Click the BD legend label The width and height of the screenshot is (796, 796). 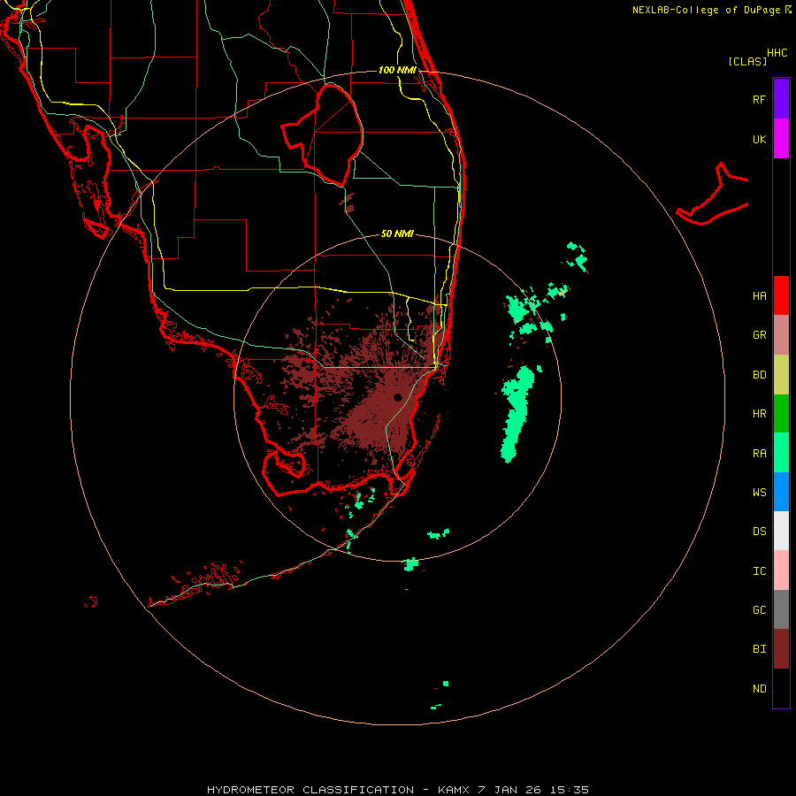759,375
